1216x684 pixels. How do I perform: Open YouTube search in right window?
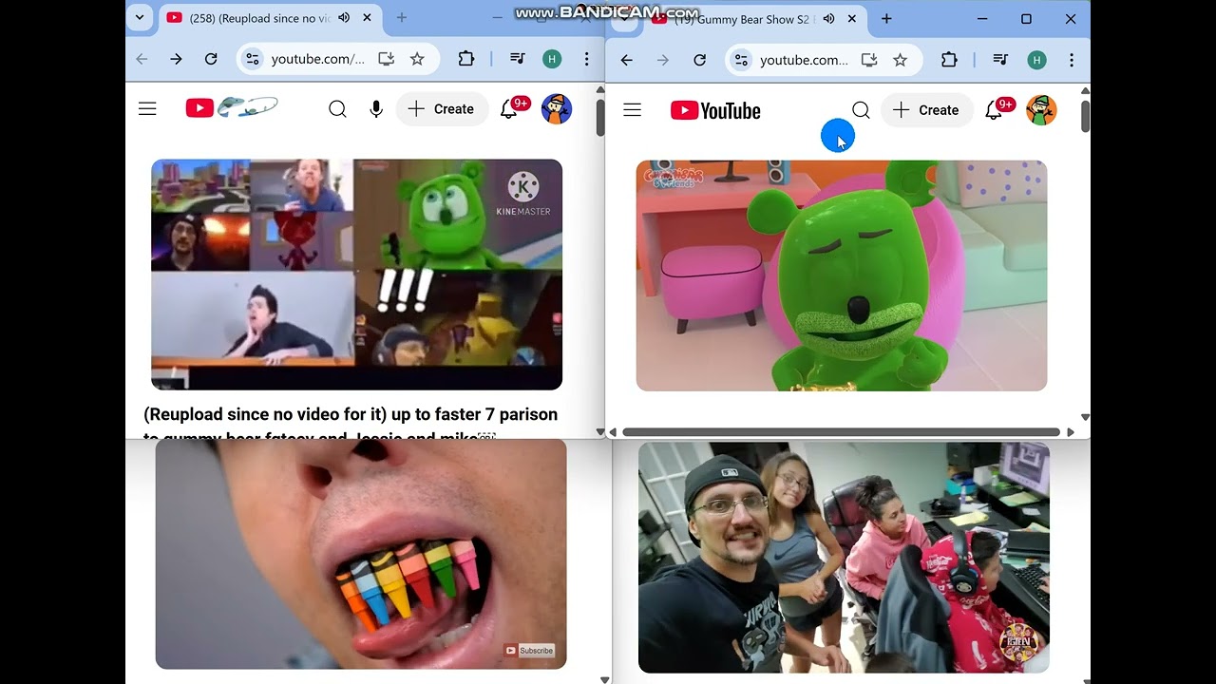pos(861,110)
